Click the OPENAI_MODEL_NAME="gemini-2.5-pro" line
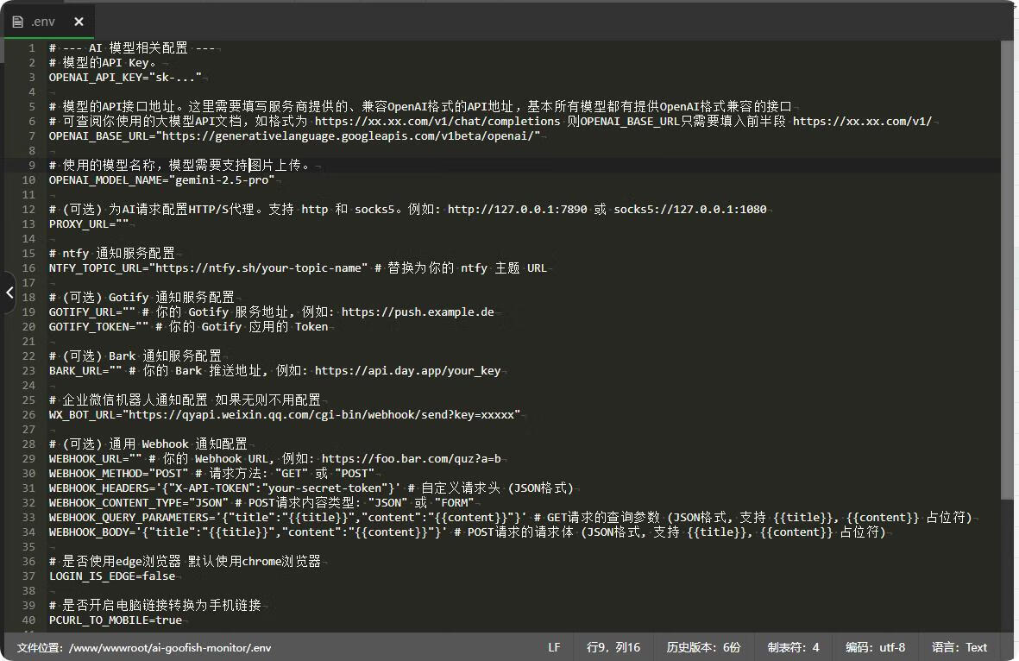1019x661 pixels. (162, 180)
